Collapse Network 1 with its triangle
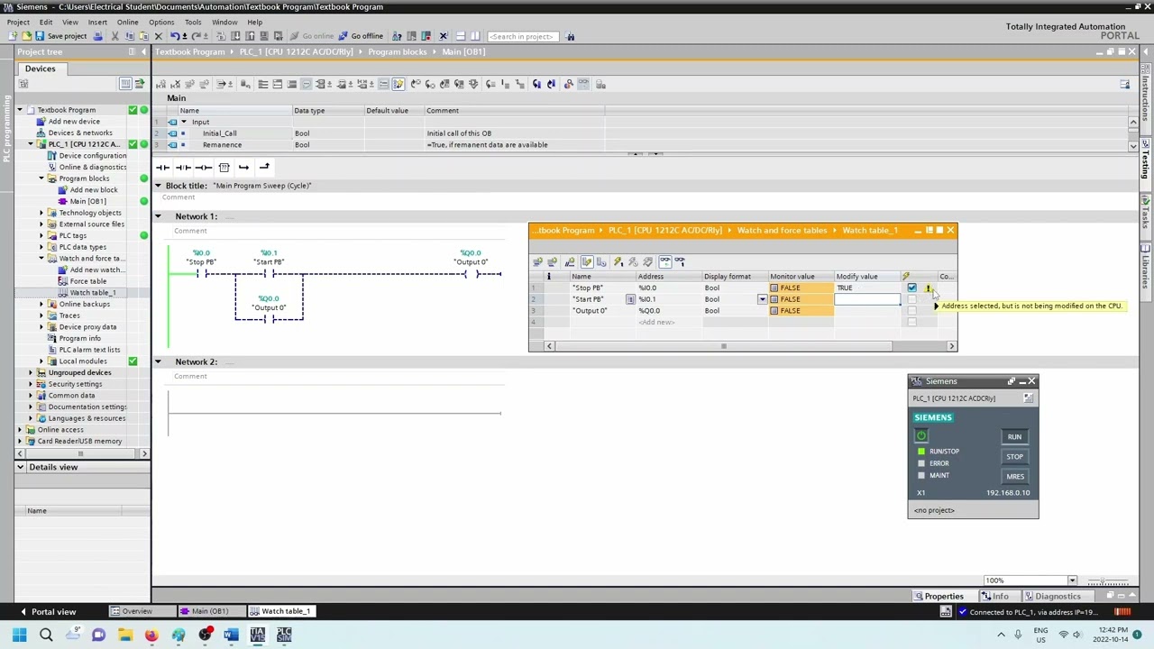This screenshot has height=649, width=1154. point(158,216)
